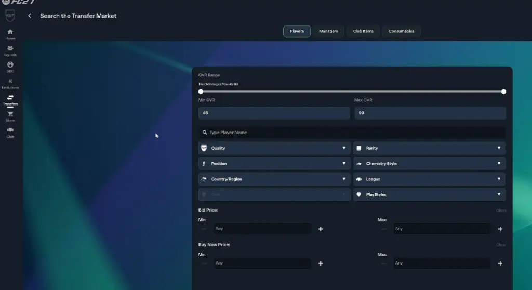Open the Evolutions sidebar icon
Viewport: 532px width, 290px height.
coord(10,81)
